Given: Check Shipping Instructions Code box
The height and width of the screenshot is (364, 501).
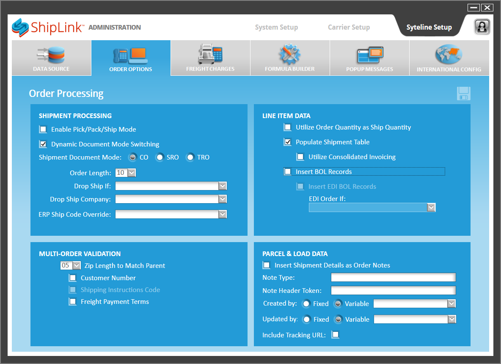Looking at the screenshot, I should click(x=73, y=290).
